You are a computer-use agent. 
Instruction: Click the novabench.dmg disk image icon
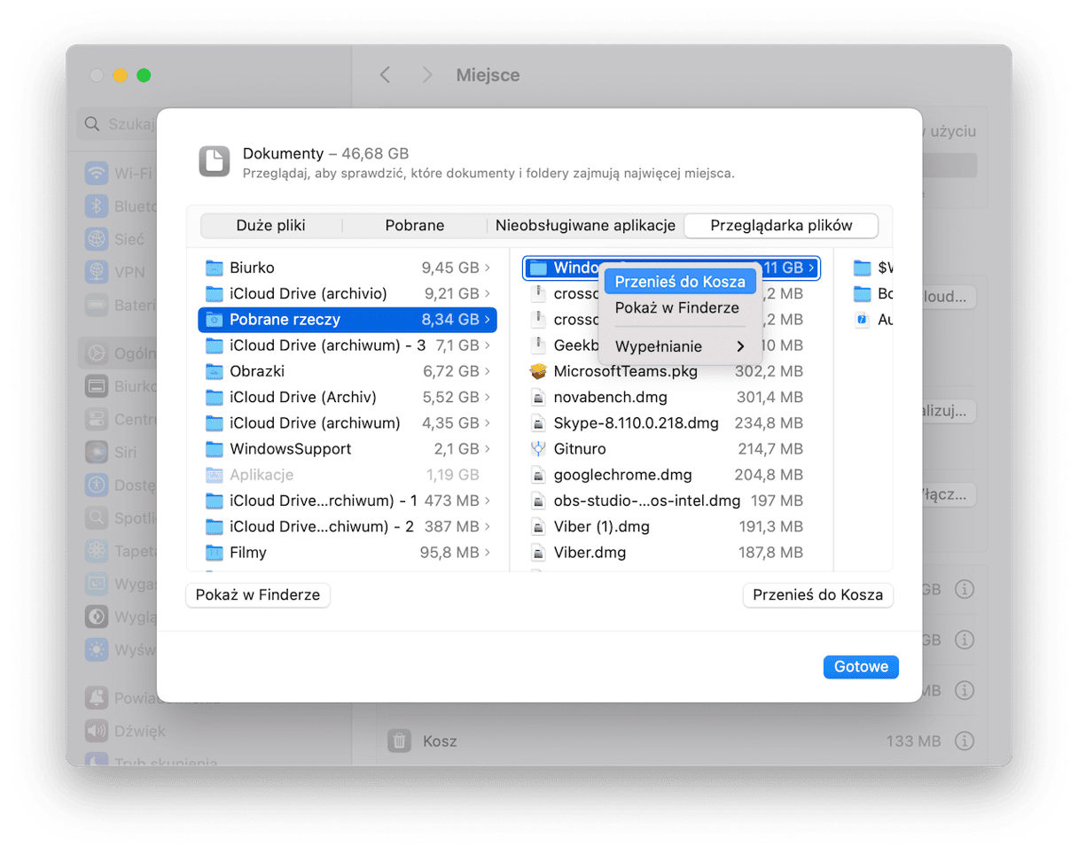(x=537, y=398)
